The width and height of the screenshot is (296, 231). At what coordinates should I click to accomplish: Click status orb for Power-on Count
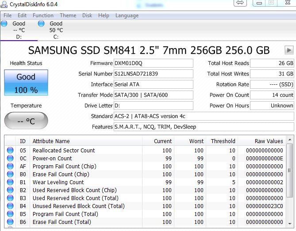[10, 158]
